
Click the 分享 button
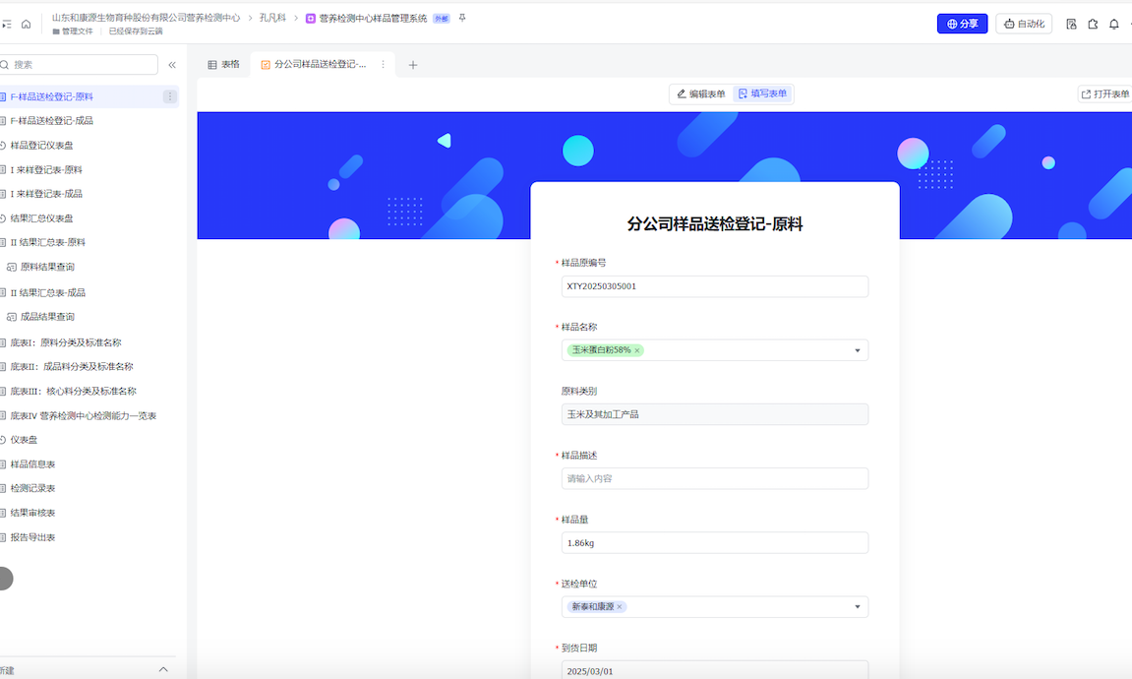[962, 24]
